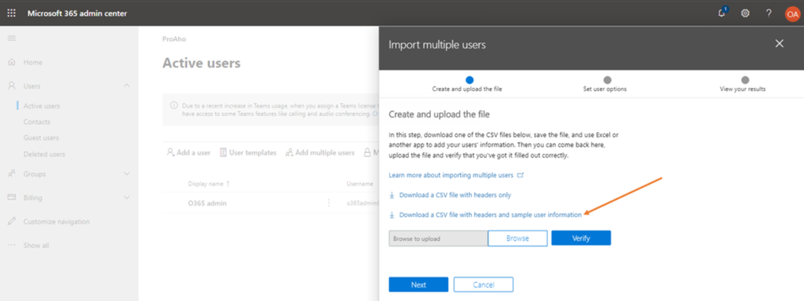Close the Import multiple users panel
The height and width of the screenshot is (301, 804).
click(x=780, y=44)
